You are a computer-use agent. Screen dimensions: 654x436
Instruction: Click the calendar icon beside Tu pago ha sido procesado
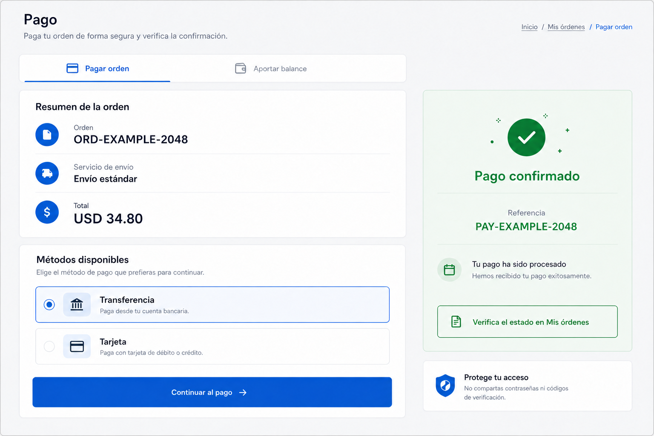click(450, 270)
